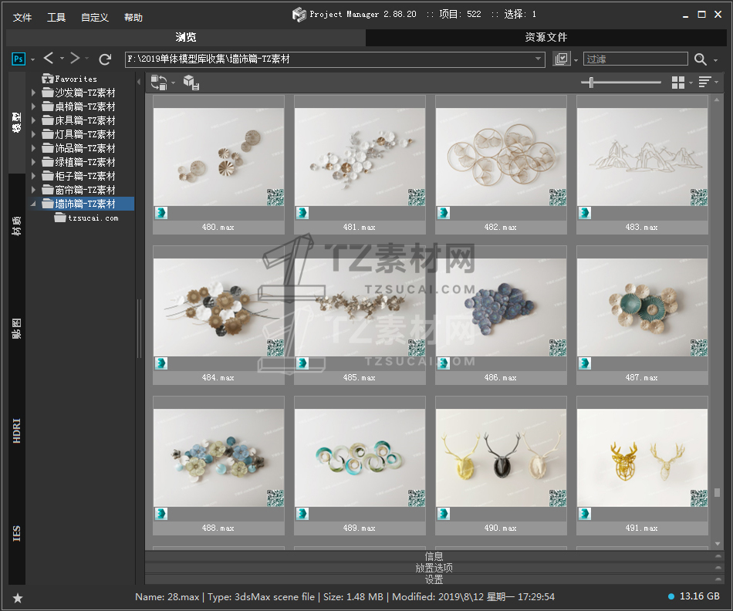Select the 490.max deer heads thumbnail
The image size is (733, 611).
click(501, 457)
